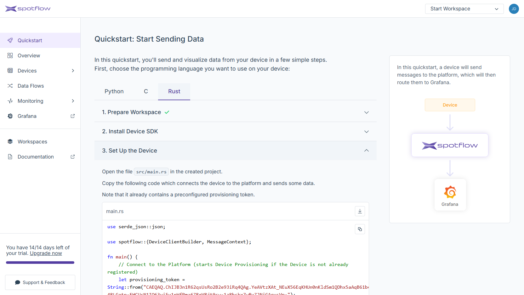Click the Support & Feedback button

pyautogui.click(x=40, y=282)
